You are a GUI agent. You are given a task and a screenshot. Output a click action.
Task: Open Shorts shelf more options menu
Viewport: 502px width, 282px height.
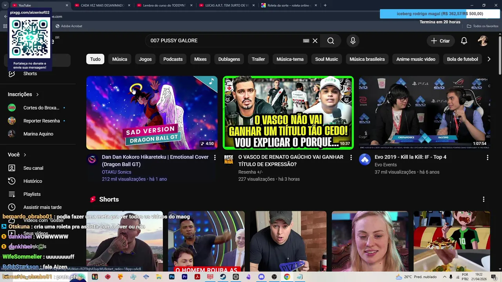(484, 199)
